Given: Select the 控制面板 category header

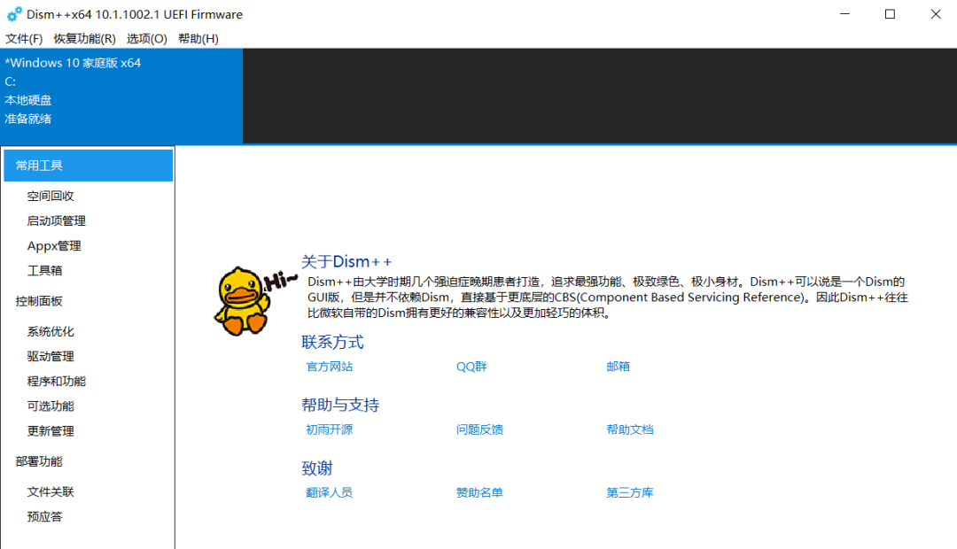Looking at the screenshot, I should point(39,301).
